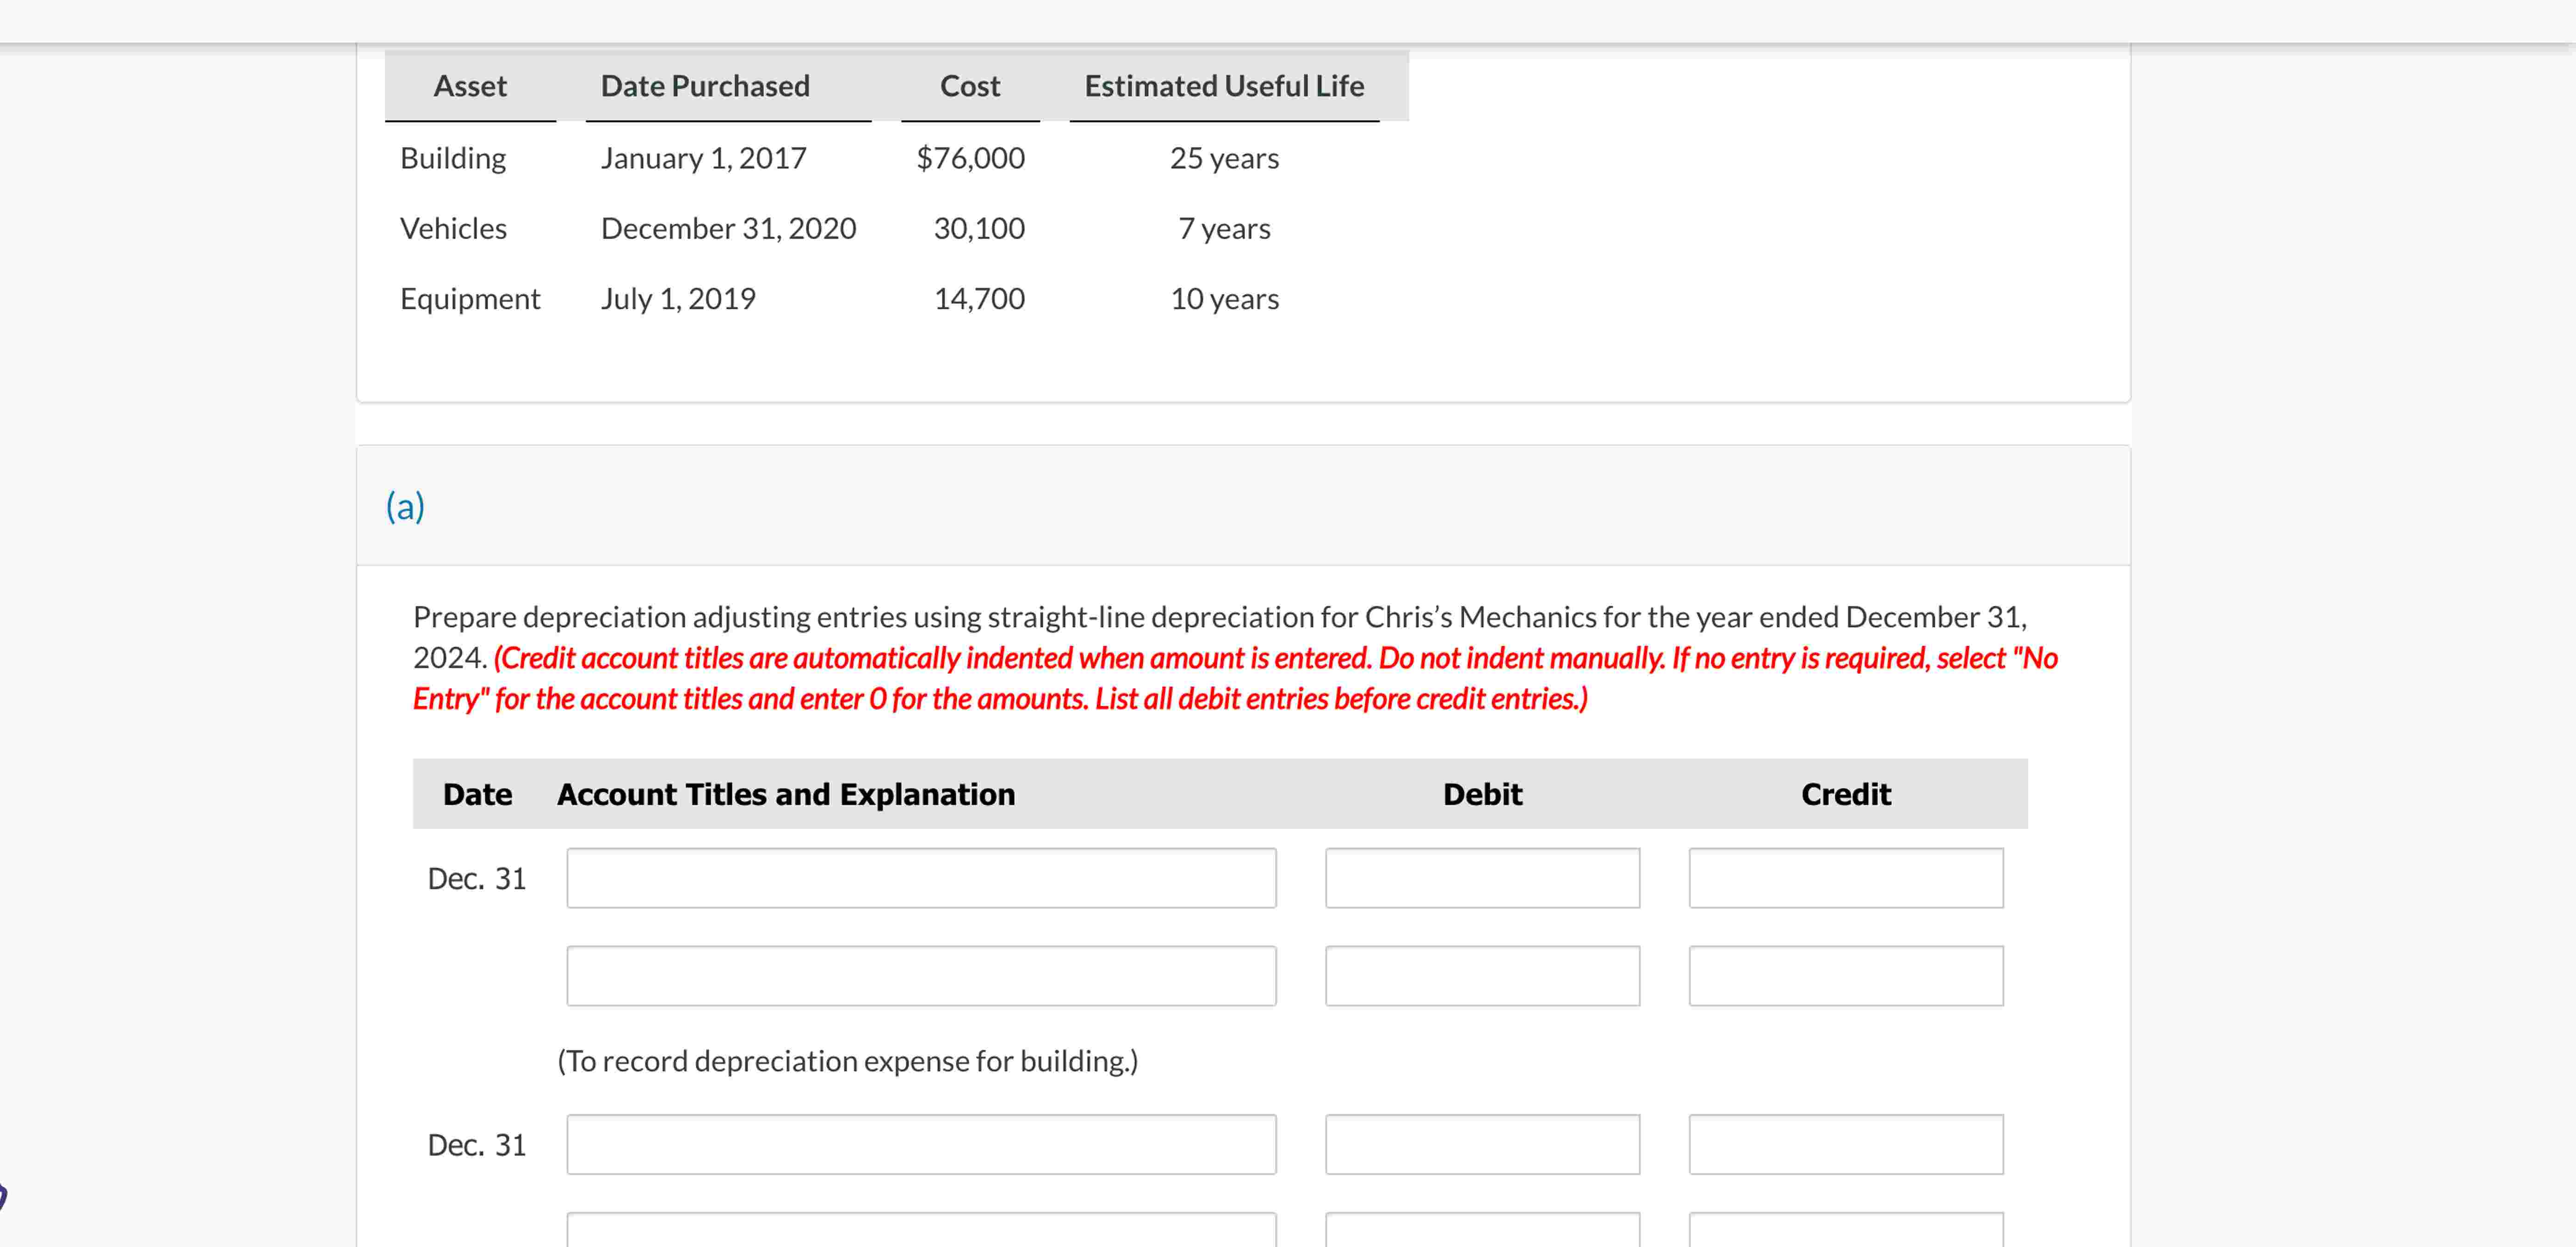2576x1247 pixels.
Task: Click the Debit field in the second row
Action: 1482,975
